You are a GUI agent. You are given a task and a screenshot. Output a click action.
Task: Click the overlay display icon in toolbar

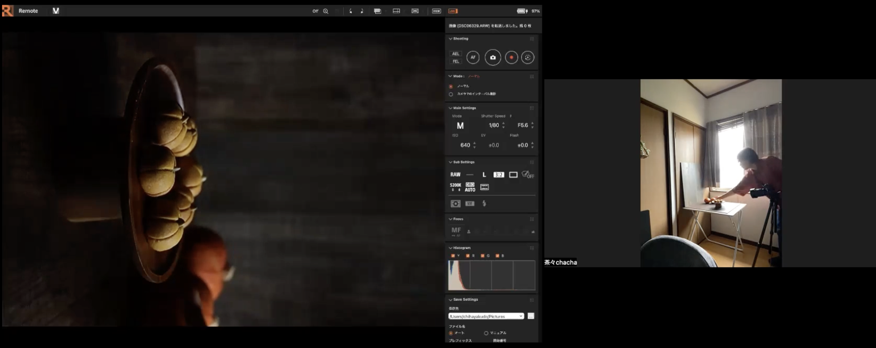pos(378,11)
